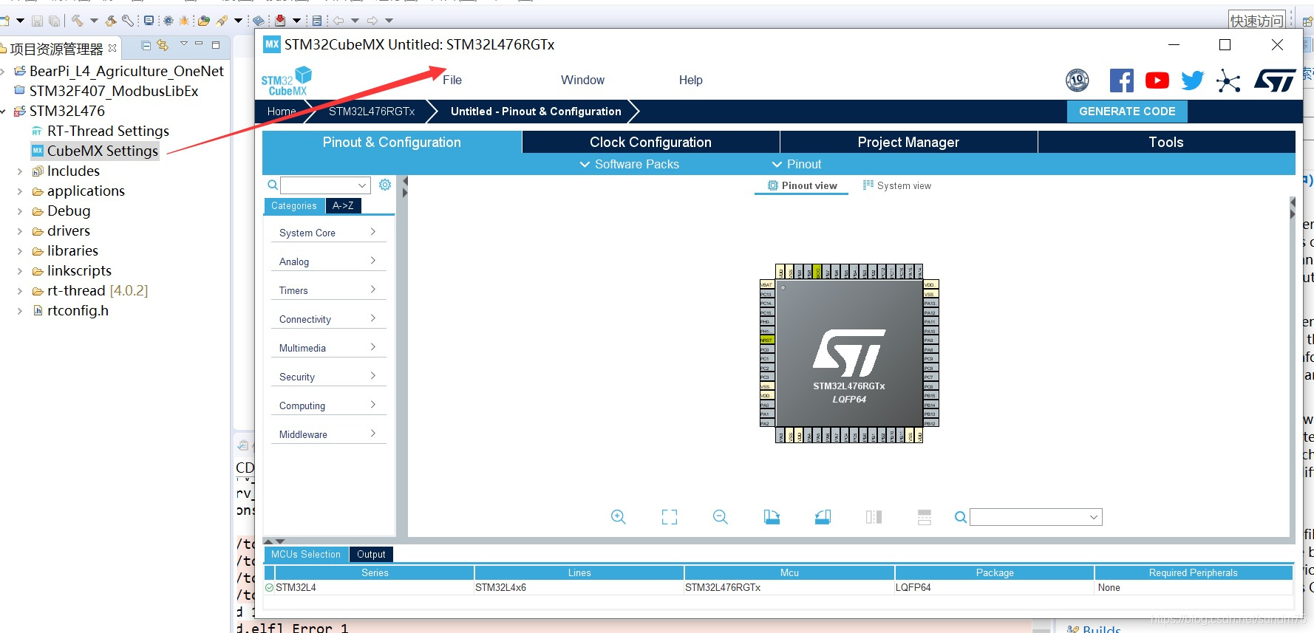1314x633 pixels.
Task: Expand the Connectivity category
Action: click(x=328, y=319)
